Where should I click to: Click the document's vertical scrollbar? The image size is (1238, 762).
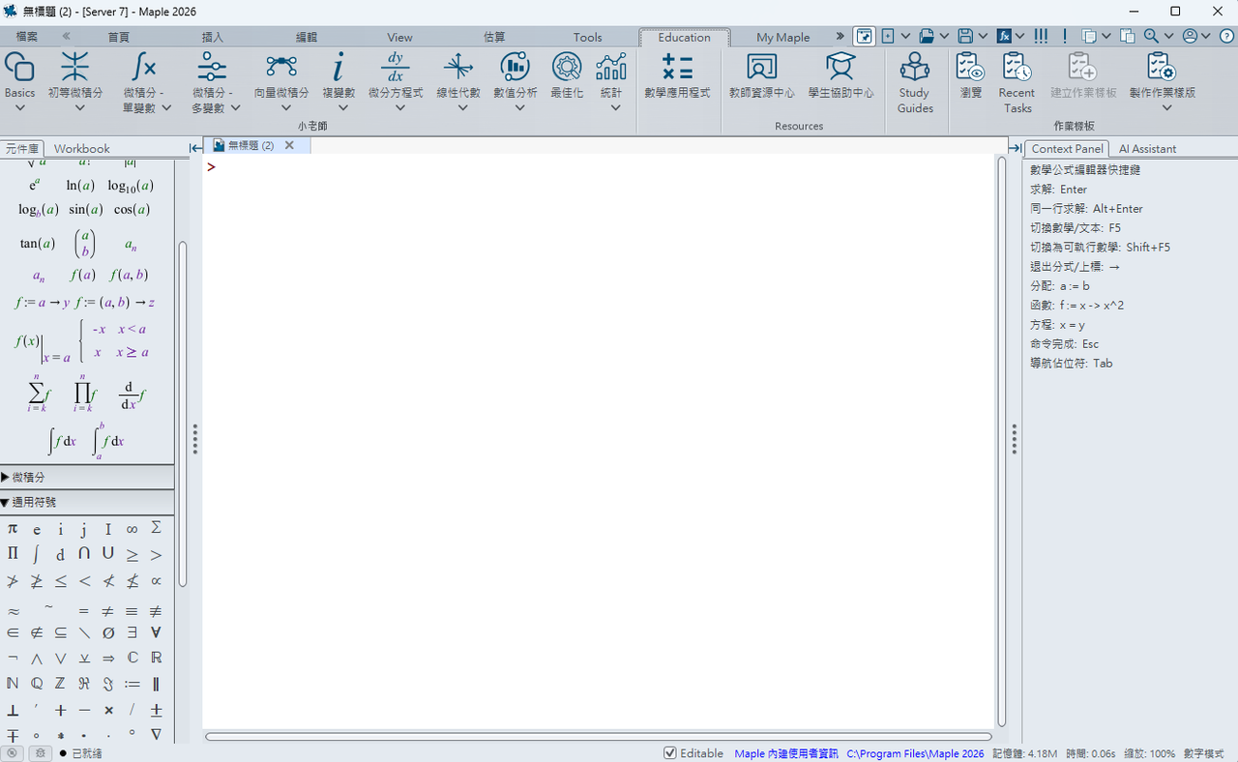tap(1001, 441)
